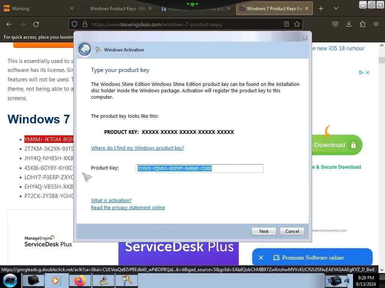
Task: Click the AdChoices triangle icon
Action: [x=361, y=72]
